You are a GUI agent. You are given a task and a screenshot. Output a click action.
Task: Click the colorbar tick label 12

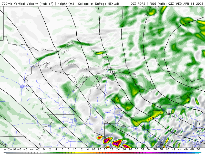(81, 149)
